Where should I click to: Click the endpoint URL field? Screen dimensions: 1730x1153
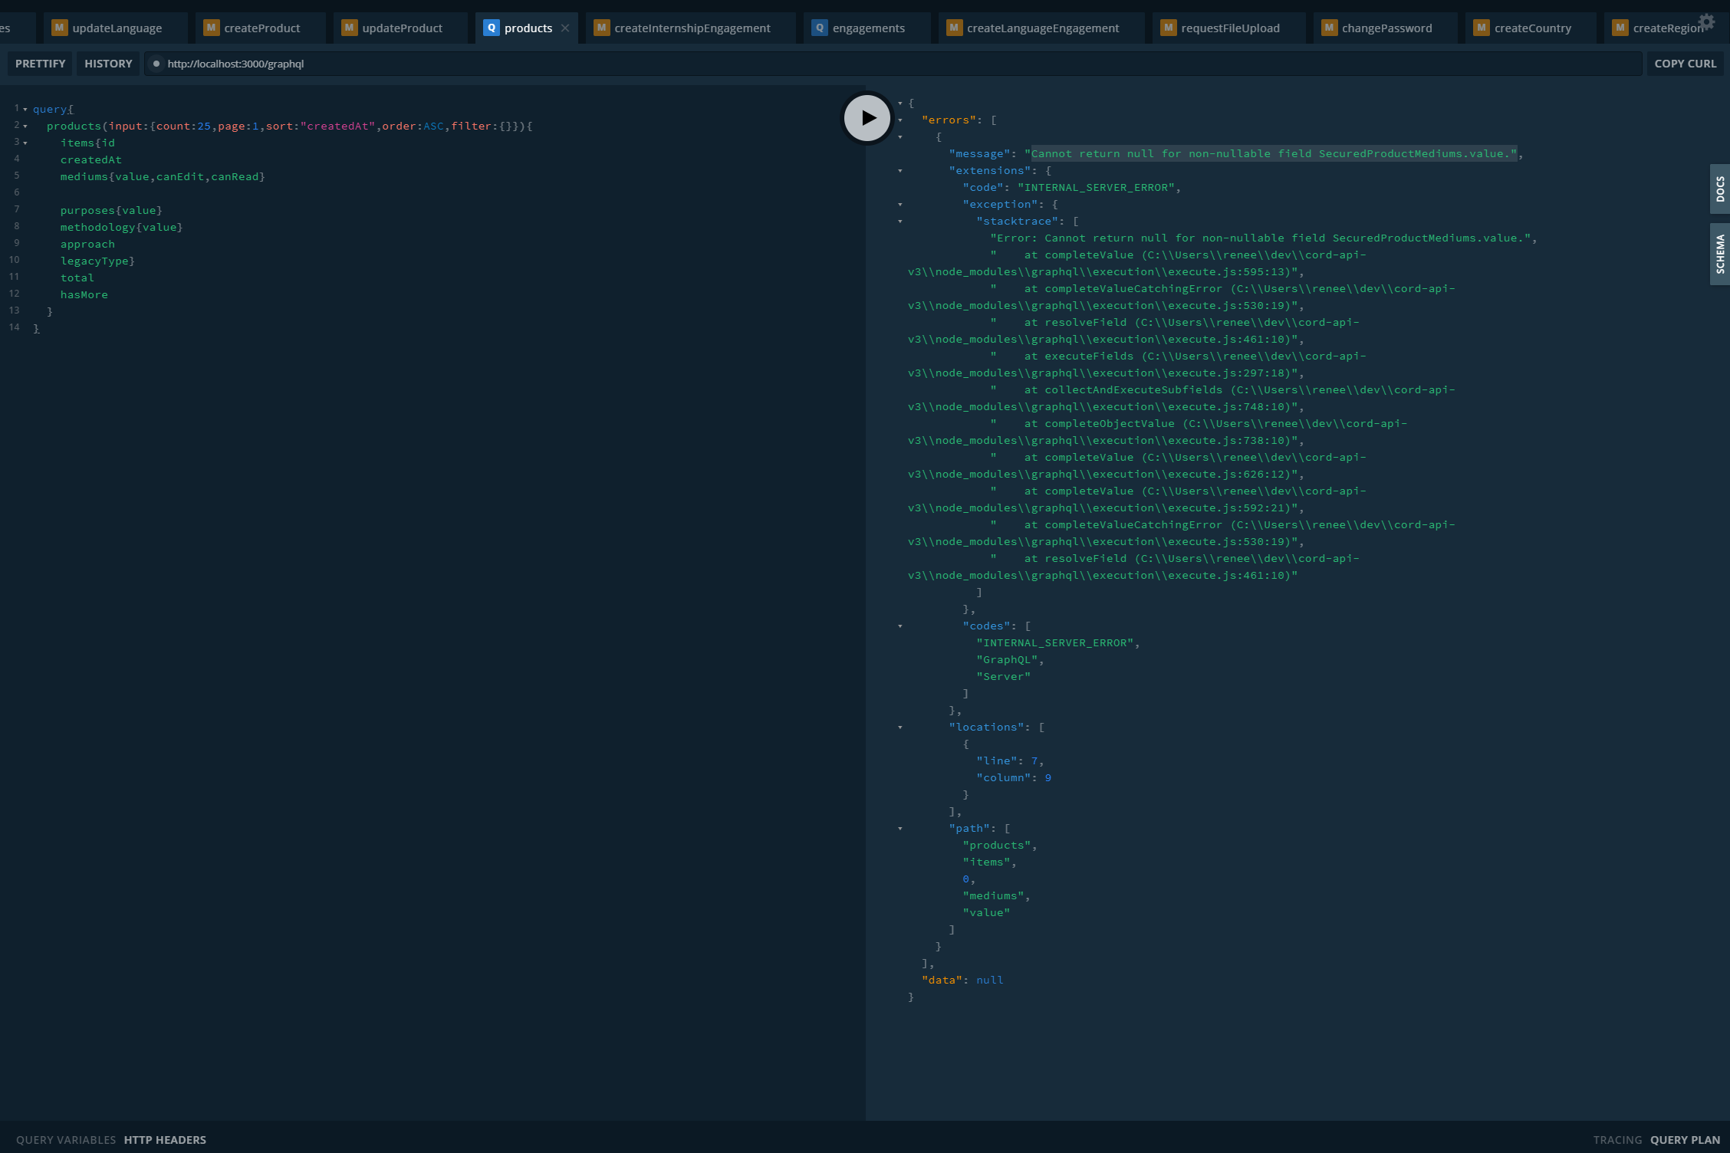(893, 64)
